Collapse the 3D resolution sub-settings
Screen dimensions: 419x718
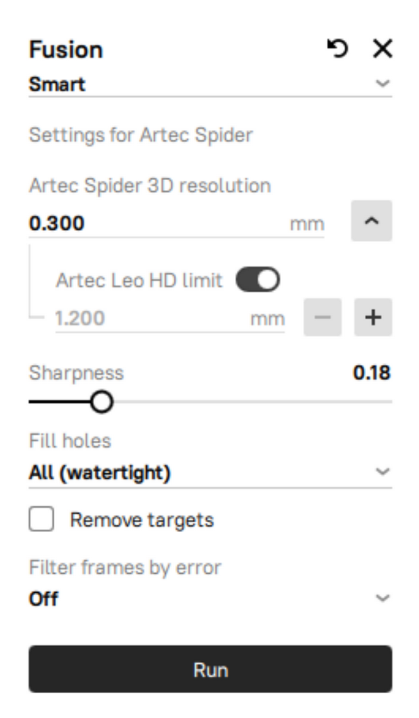click(x=371, y=221)
